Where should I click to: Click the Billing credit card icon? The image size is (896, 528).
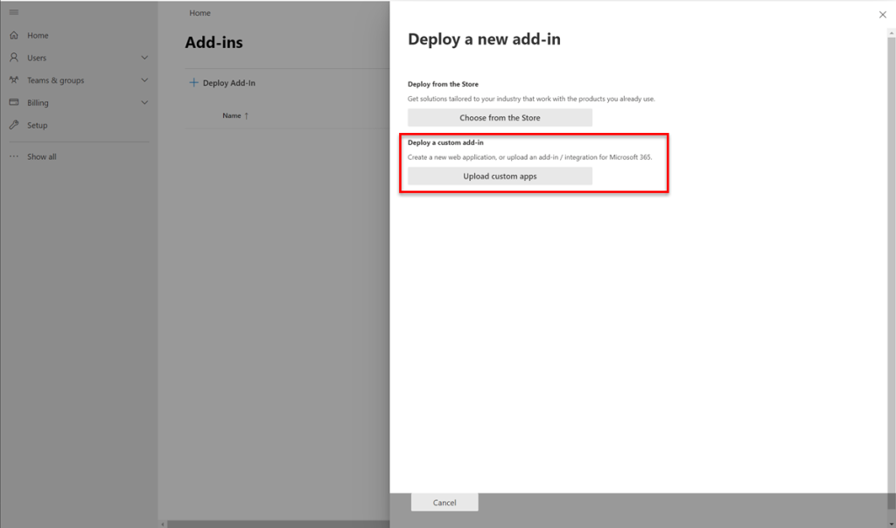[13, 102]
